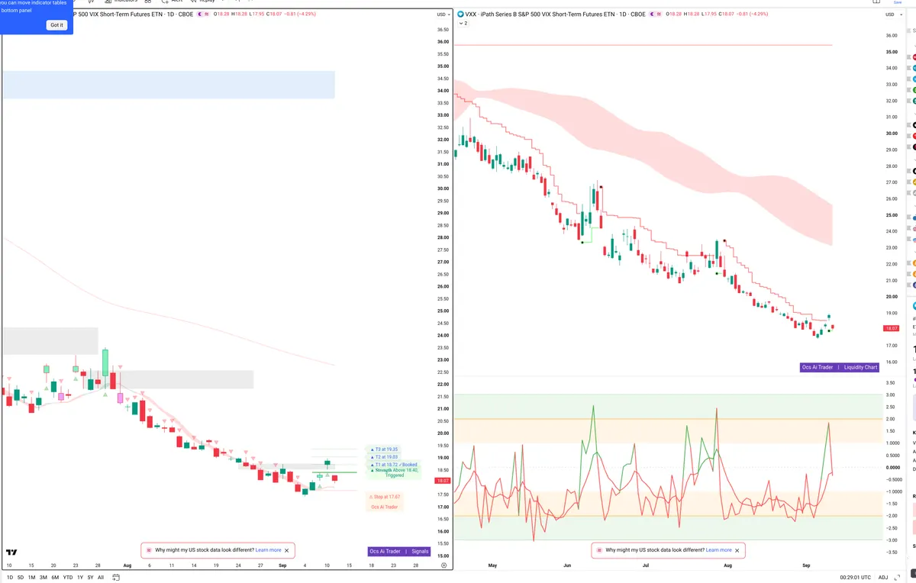
Task: Click the 00:29:01 UTC timezone clock
Action: [x=854, y=578]
